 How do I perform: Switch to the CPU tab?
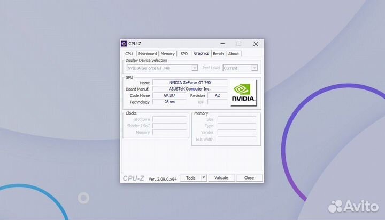(x=129, y=54)
